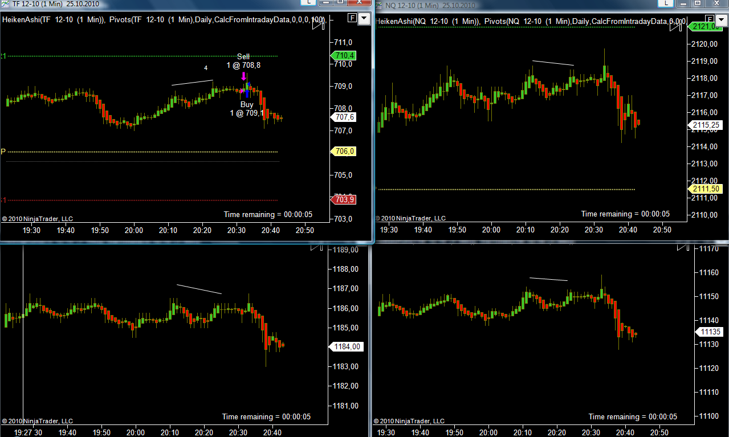This screenshot has height=437, width=729.
Task: Click the 2115,25 current price marker
Action: pos(706,125)
